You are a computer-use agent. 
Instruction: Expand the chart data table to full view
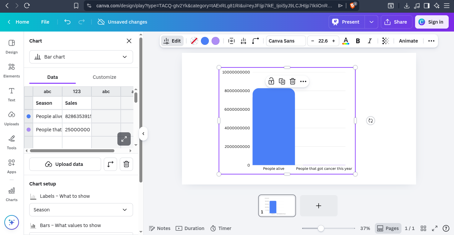(124, 139)
